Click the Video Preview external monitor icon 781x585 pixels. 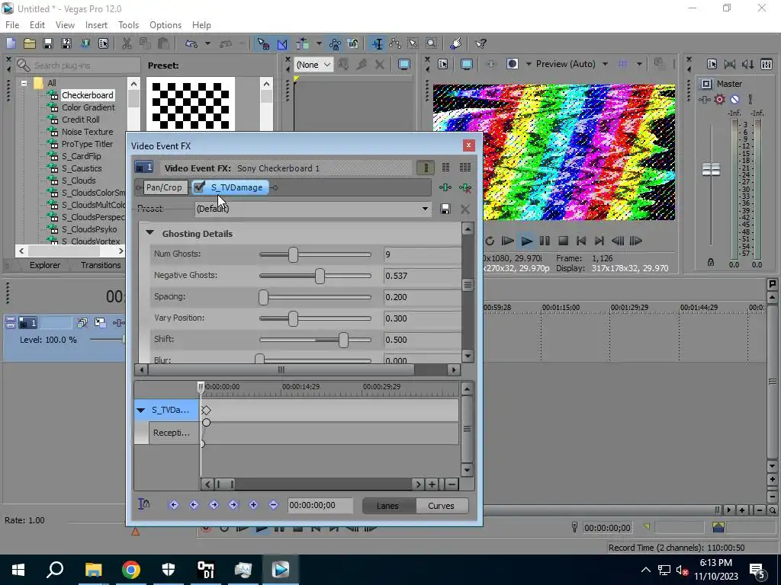[466, 64]
